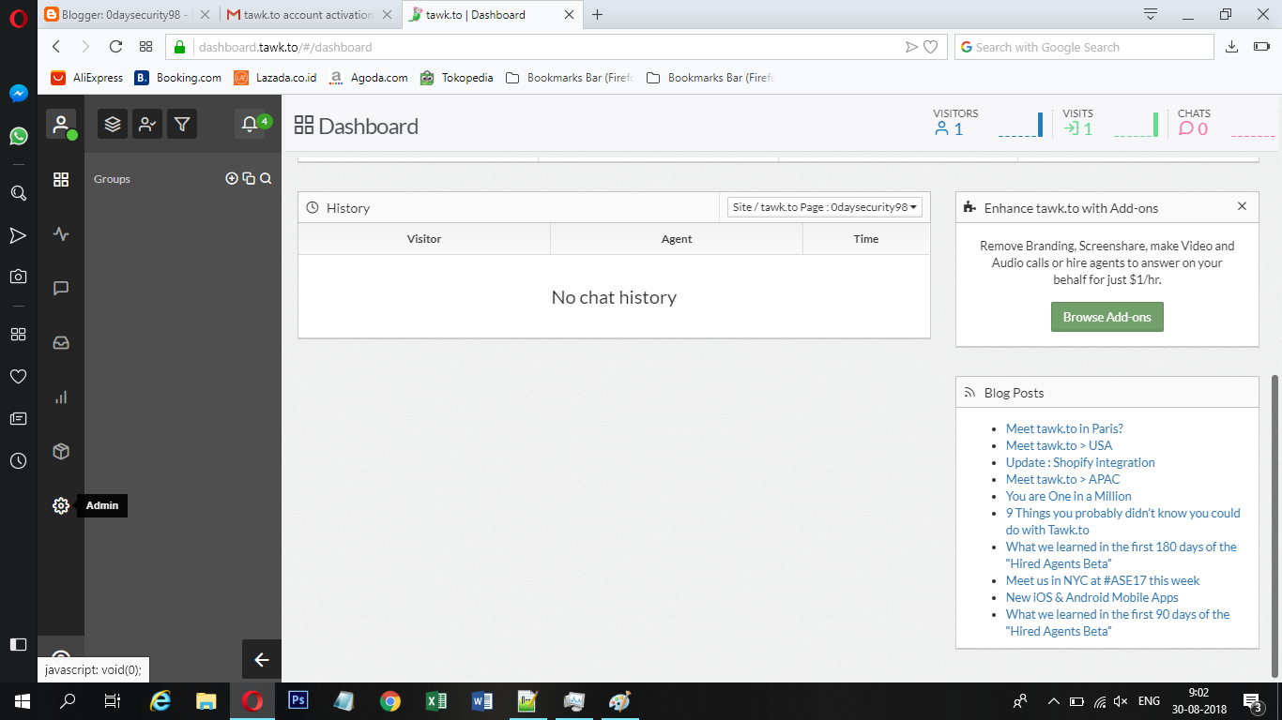The image size is (1282, 720).
Task: Add a new group with plus icon
Action: point(232,178)
